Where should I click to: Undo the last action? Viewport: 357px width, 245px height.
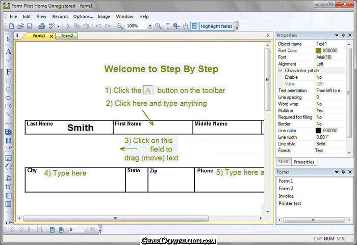click(x=98, y=26)
